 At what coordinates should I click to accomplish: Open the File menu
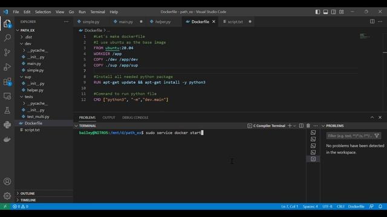coord(16,12)
